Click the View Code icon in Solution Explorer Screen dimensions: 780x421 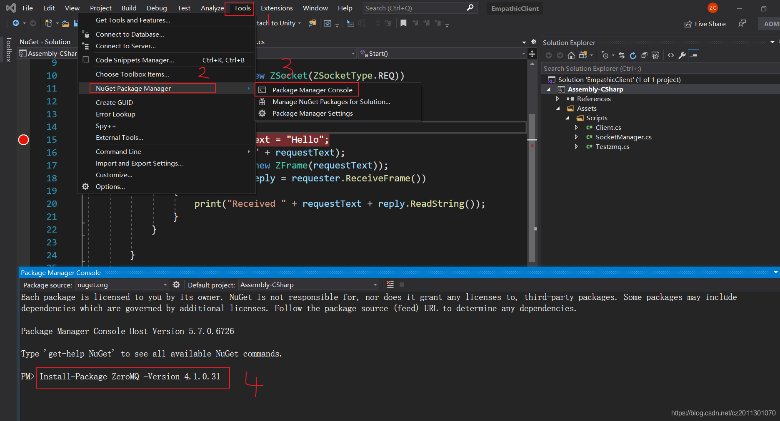pyautogui.click(x=671, y=55)
